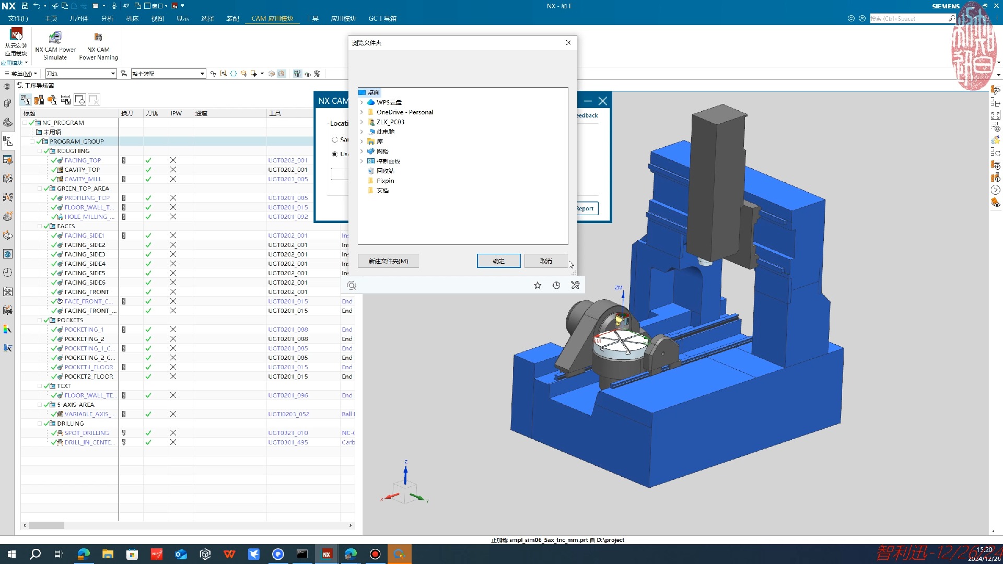Select the 'Sa...' radio option

[x=334, y=139]
